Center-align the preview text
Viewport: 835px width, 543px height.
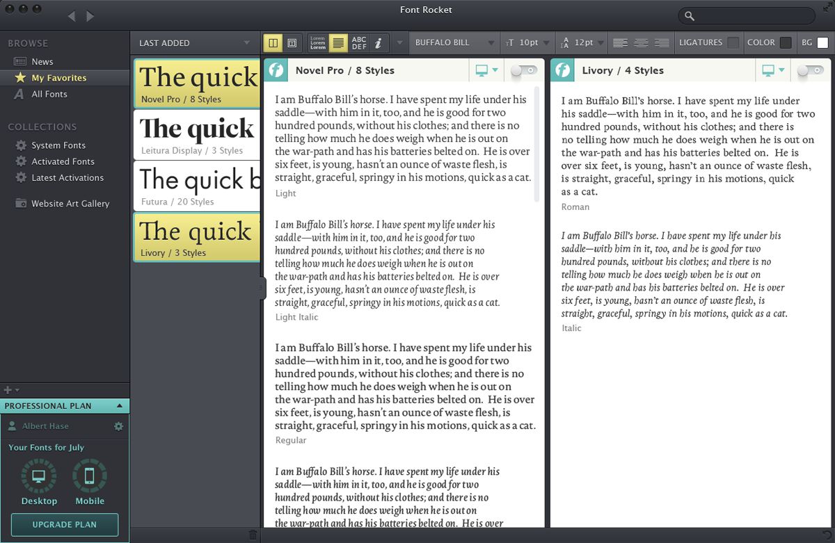coord(641,43)
